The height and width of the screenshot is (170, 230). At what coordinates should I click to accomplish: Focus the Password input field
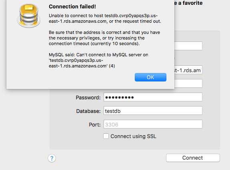pos(153,97)
